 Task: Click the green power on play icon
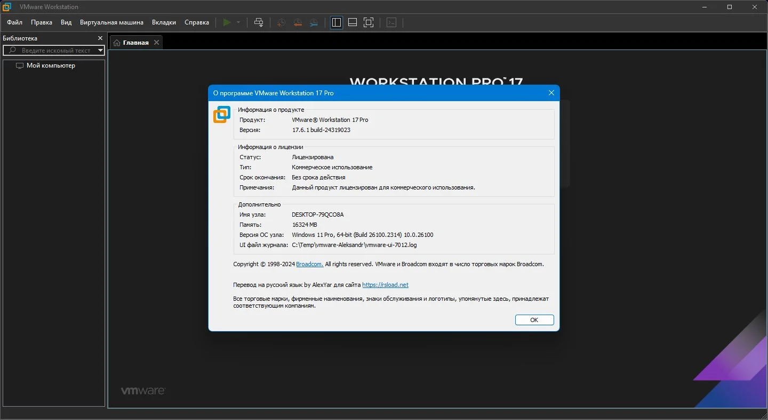(x=227, y=22)
